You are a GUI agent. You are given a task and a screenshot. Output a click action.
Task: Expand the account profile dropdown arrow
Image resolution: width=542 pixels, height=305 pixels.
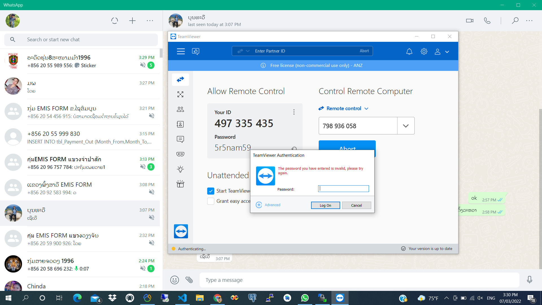447,52
